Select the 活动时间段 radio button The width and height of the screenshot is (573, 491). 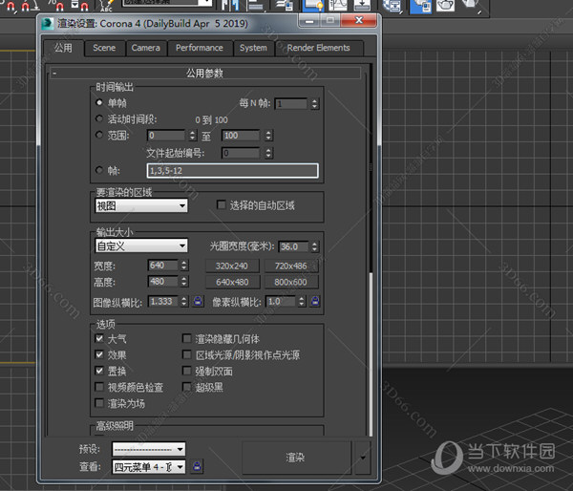pos(98,118)
